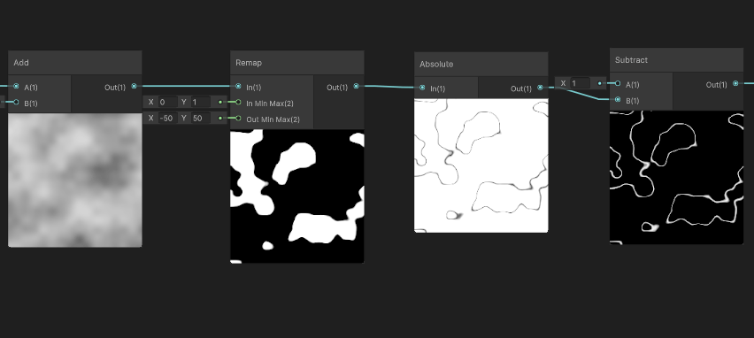Click the Out Min Max X field showing -50
Screen dimensions: 754x338
click(168, 118)
